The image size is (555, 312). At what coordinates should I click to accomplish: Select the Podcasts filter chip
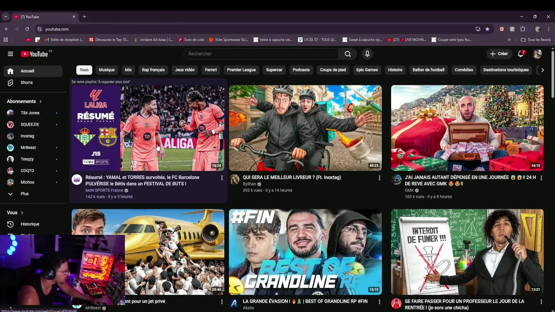[301, 70]
